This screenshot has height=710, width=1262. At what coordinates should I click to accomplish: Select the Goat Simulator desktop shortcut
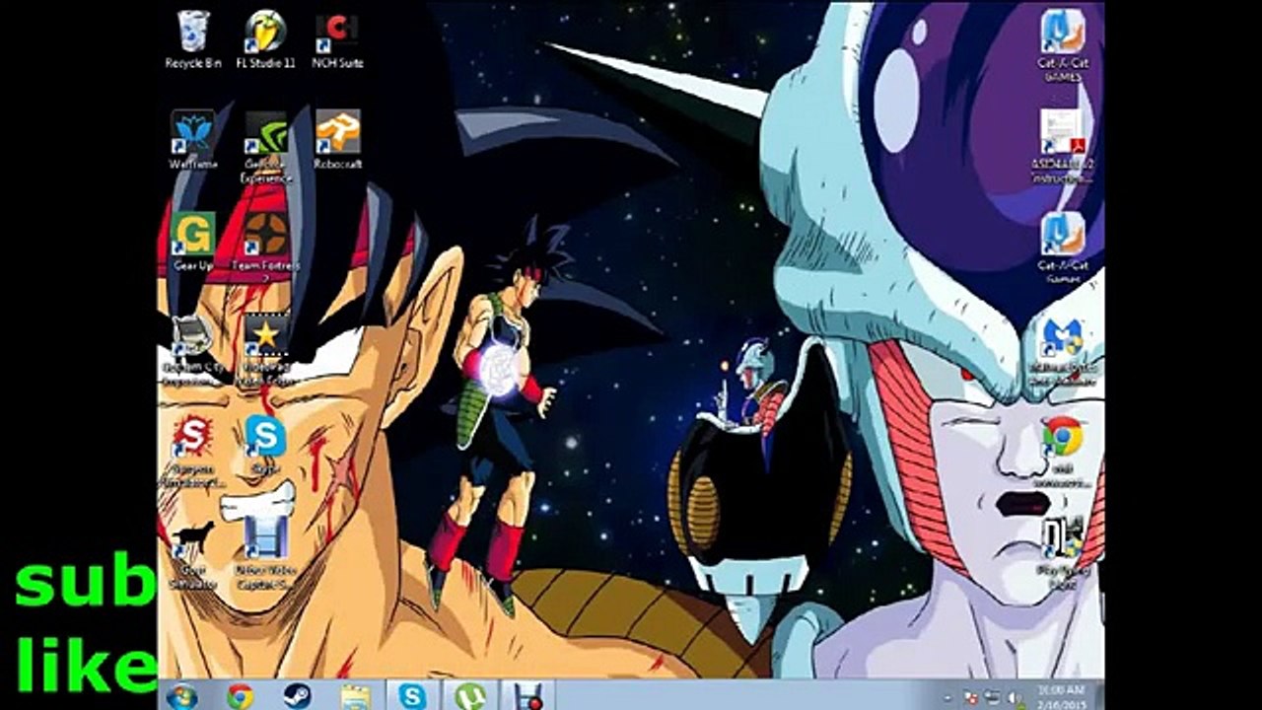193,555
